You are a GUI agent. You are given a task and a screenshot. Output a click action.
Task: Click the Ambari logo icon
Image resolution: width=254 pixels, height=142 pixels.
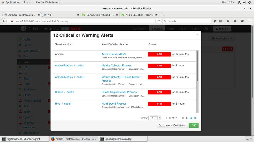click(x=24, y=29)
